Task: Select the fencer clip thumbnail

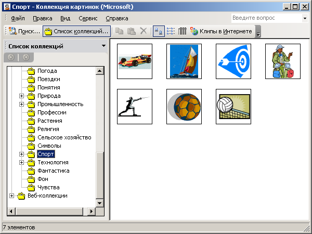Action: [x=135, y=107]
